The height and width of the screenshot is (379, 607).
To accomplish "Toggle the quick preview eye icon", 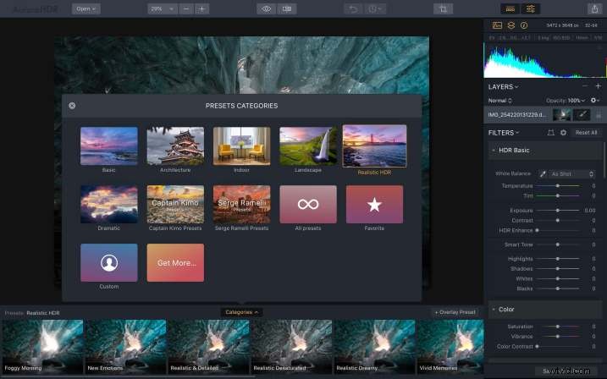I will [x=266, y=8].
